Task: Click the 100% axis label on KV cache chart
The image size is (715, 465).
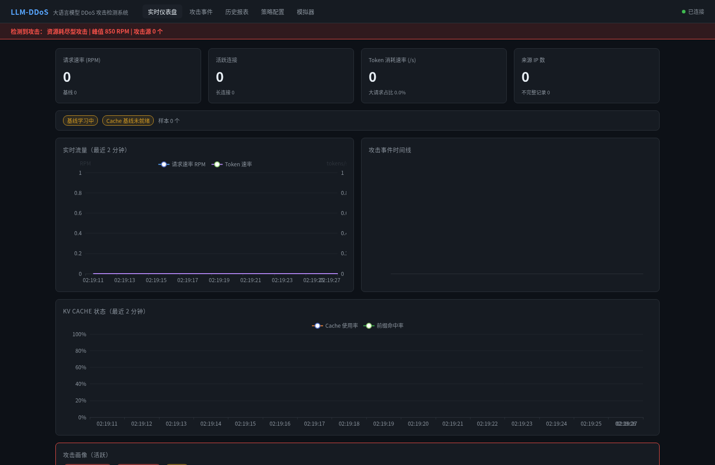Action: (x=80, y=334)
